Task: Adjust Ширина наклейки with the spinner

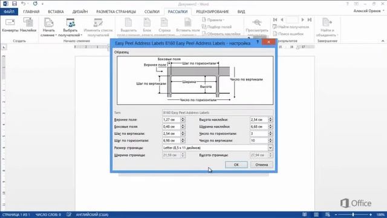Action: (270, 127)
